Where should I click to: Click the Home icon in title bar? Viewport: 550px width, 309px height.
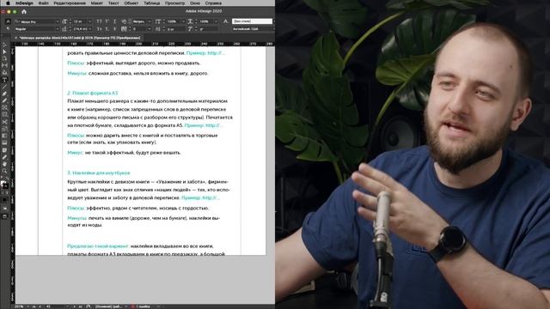(24, 11)
